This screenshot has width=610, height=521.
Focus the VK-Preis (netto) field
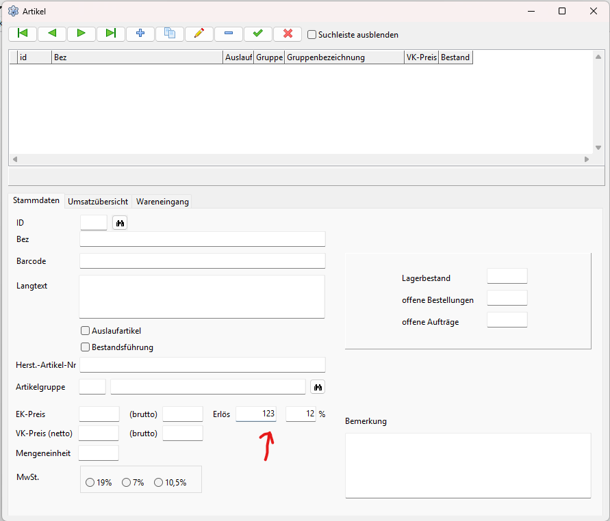click(x=99, y=433)
